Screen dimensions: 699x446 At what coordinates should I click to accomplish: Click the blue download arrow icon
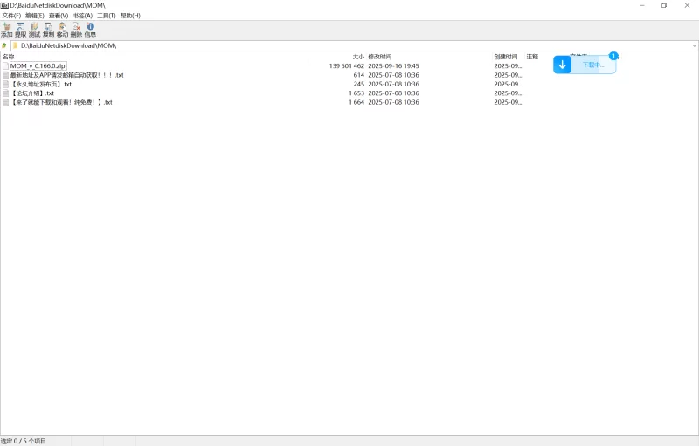tap(562, 65)
